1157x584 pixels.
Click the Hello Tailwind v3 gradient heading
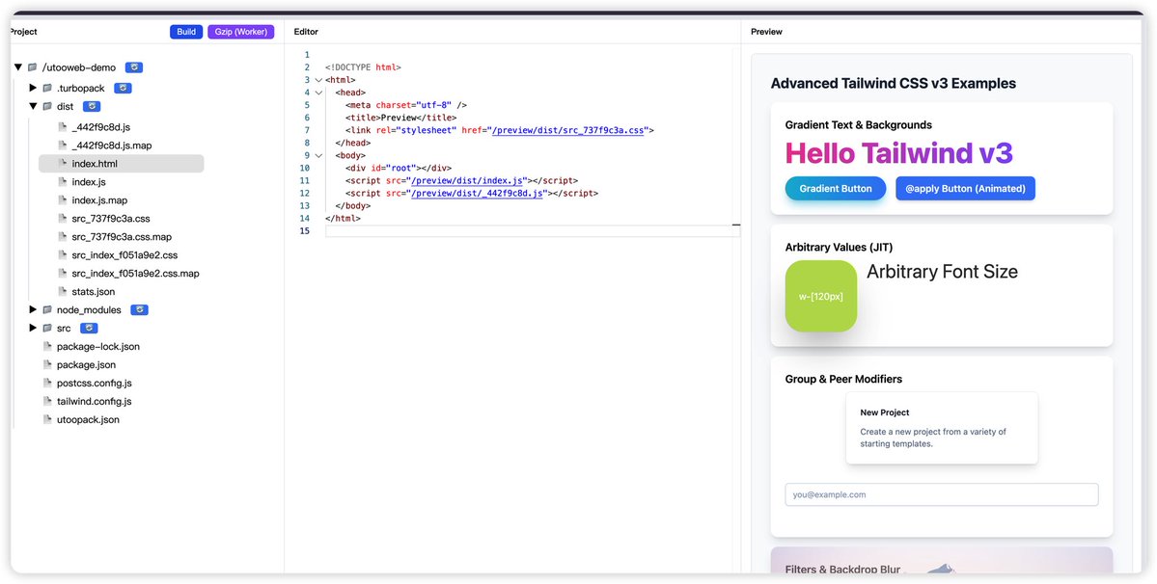pos(898,153)
